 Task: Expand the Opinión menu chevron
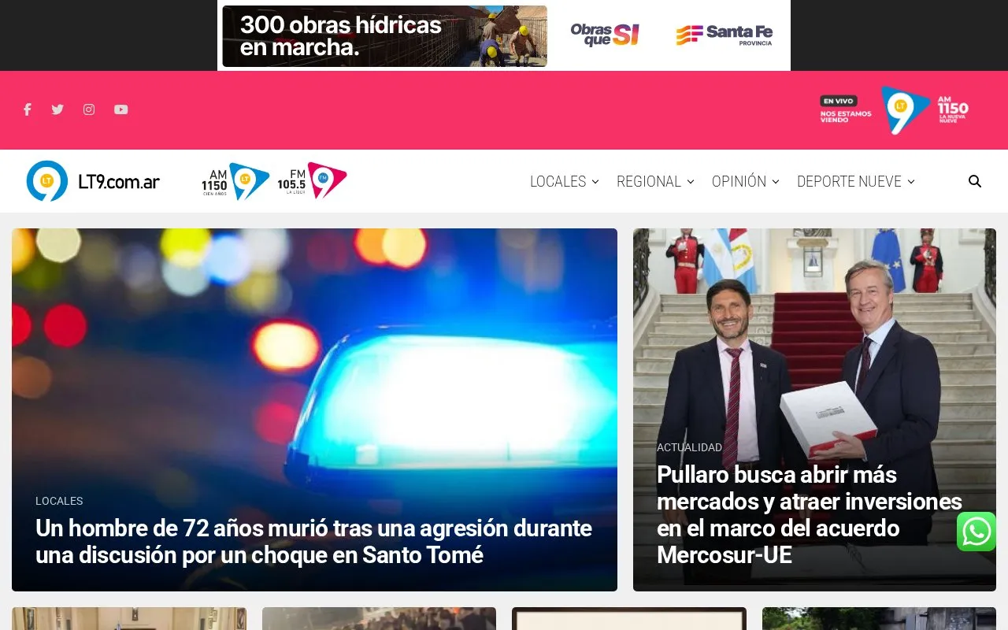tap(776, 182)
